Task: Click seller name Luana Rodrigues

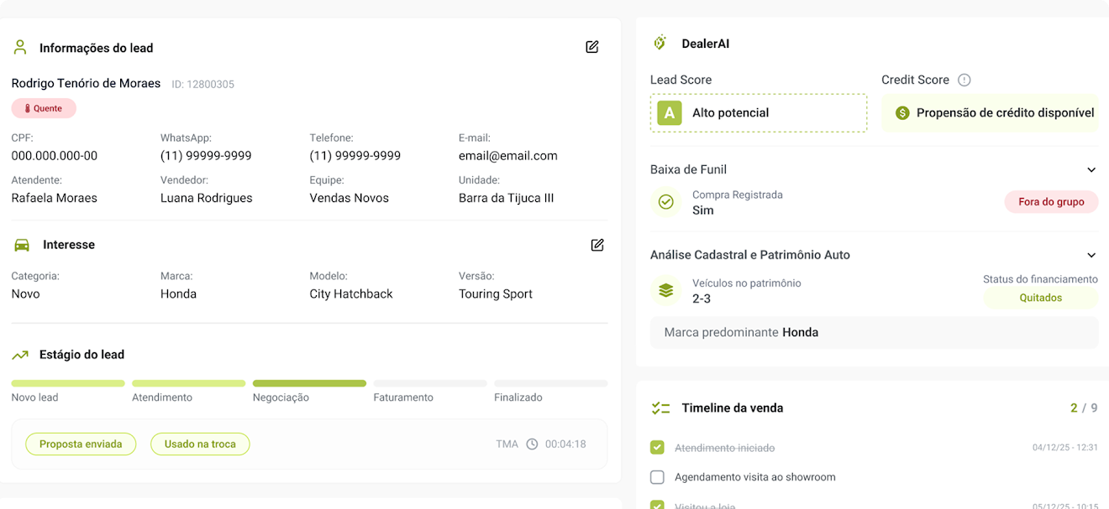Action: [207, 199]
